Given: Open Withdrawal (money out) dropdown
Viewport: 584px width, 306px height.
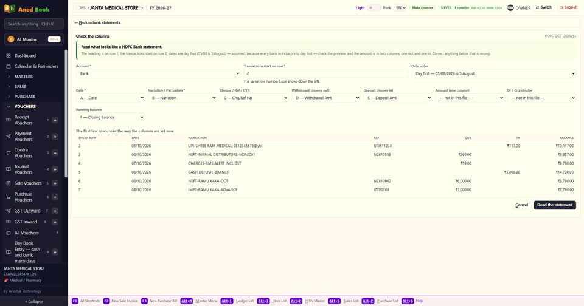Looking at the screenshot, I should pyautogui.click(x=326, y=98).
